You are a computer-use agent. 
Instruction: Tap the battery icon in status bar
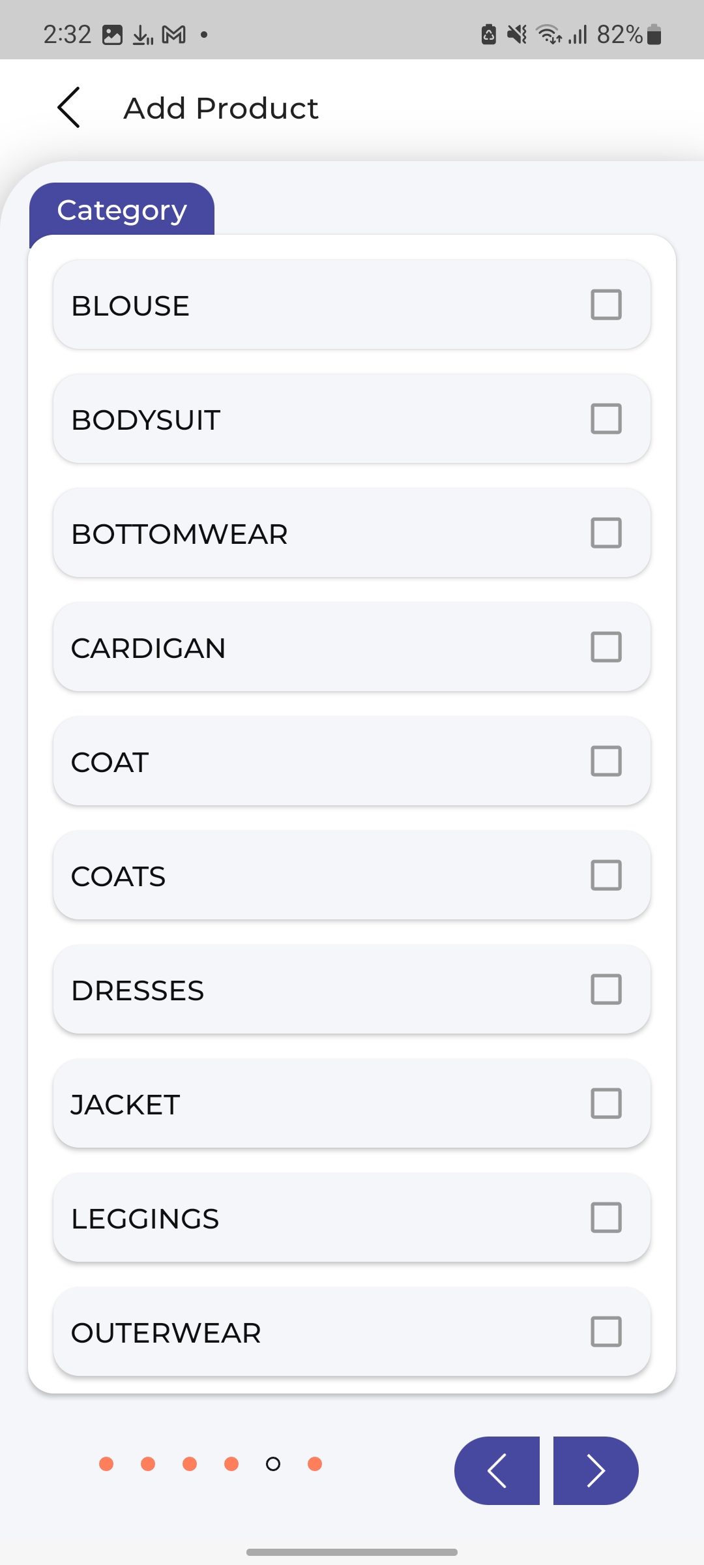[654, 35]
